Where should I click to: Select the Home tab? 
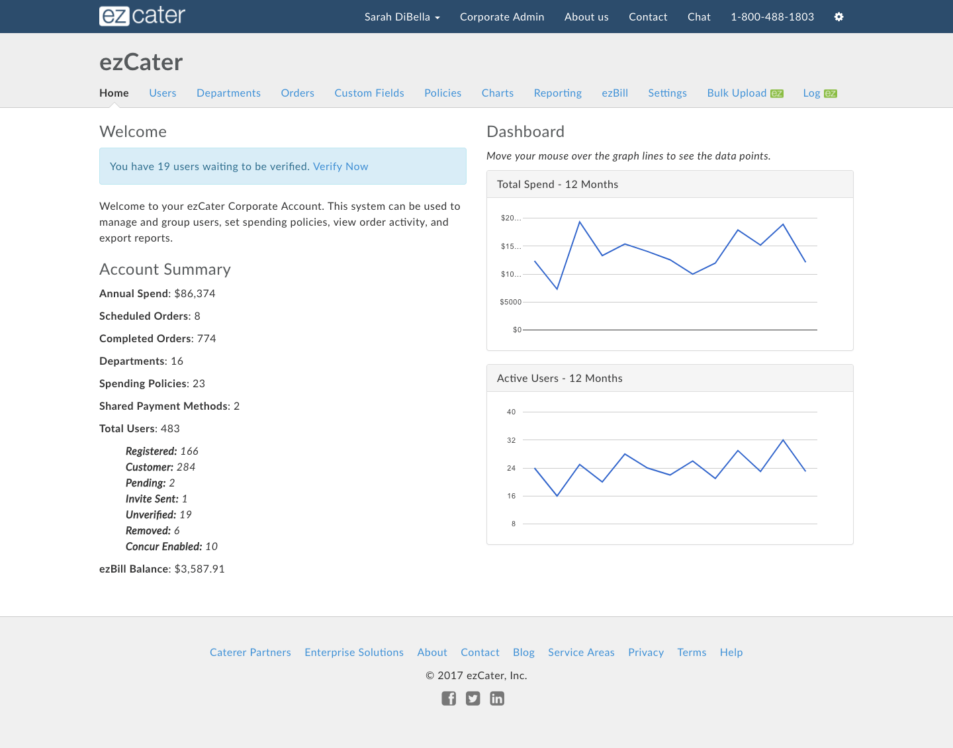click(x=114, y=93)
